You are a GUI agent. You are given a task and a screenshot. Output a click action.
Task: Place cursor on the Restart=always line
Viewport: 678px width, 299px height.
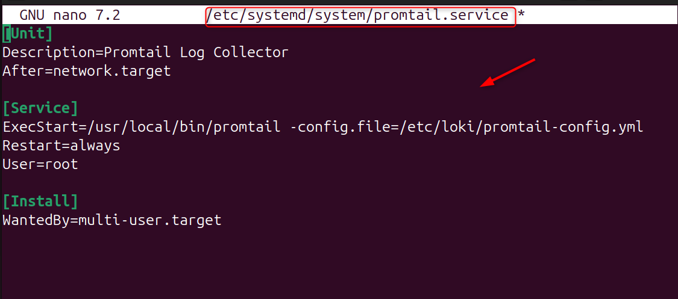(61, 146)
